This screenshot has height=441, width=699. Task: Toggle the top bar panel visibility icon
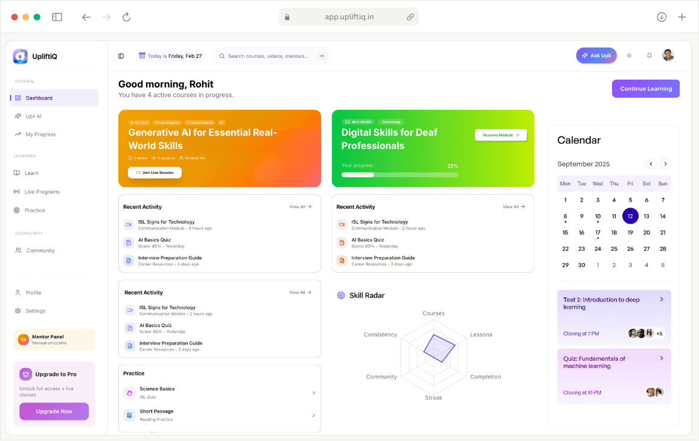click(x=121, y=56)
